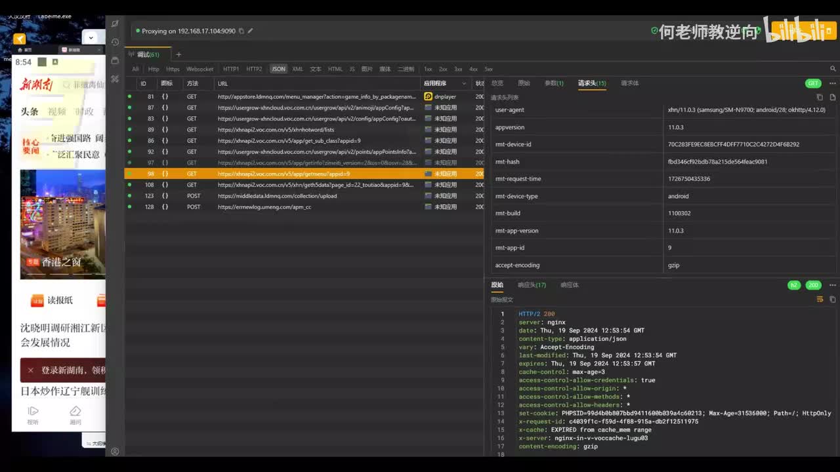The height and width of the screenshot is (472, 840).
Task: Open the dropdown arrow above phone emulator
Action: pyautogui.click(x=91, y=38)
